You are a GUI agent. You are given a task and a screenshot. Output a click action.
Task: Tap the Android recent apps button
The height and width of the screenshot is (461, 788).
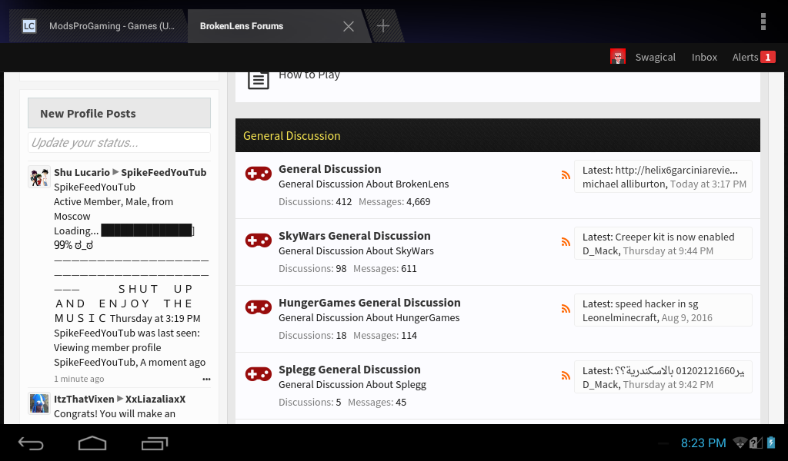click(155, 443)
